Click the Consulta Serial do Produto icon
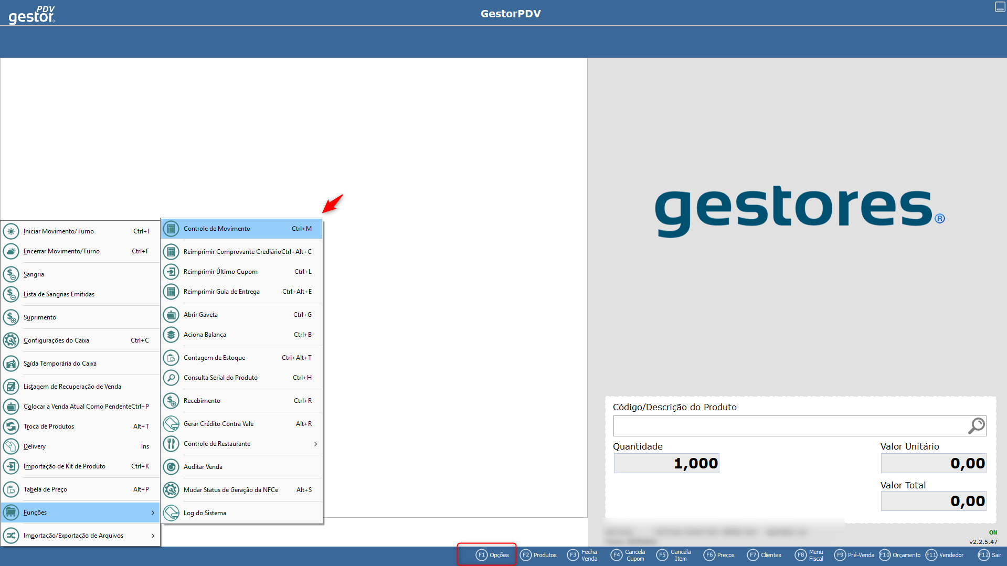 point(171,378)
